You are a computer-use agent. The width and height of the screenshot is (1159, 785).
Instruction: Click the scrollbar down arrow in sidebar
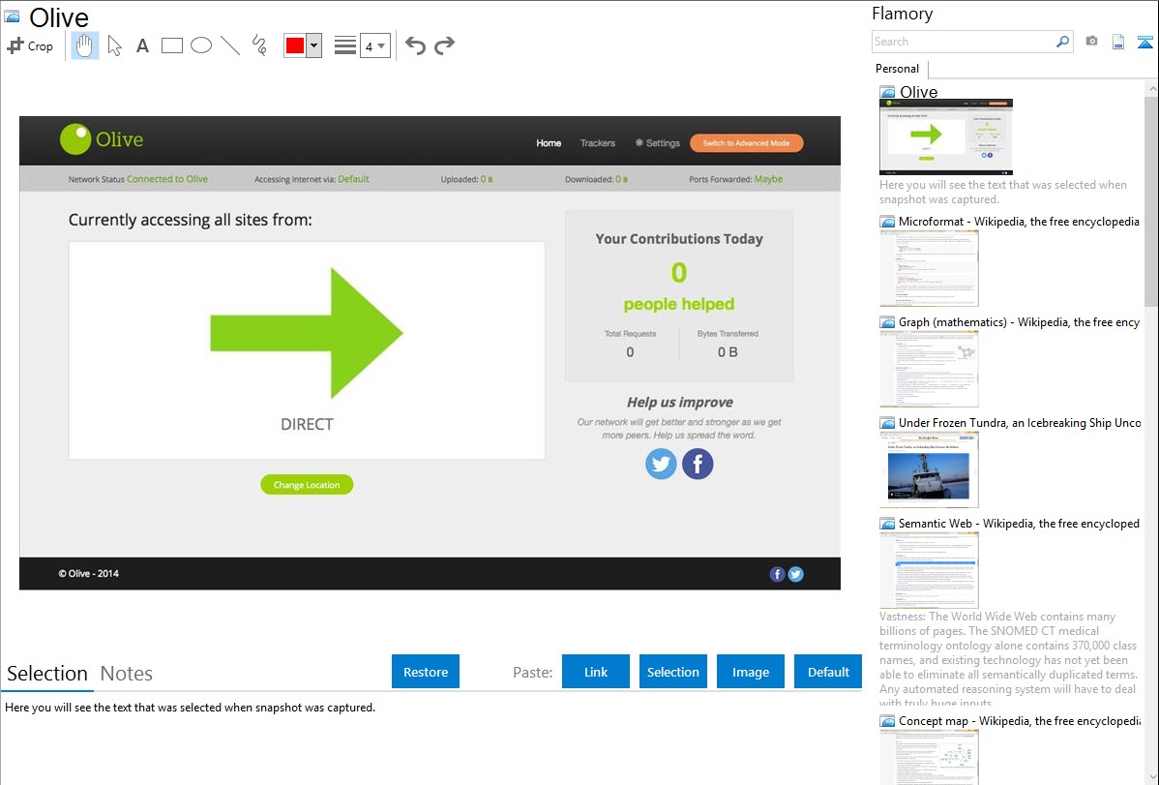click(x=1151, y=777)
